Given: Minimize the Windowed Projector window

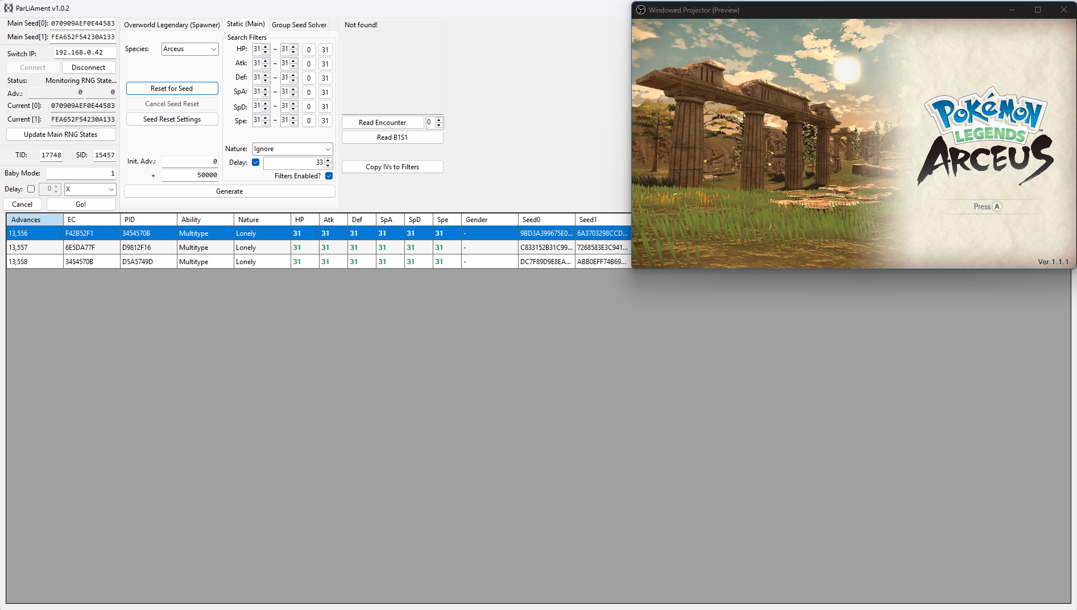Looking at the screenshot, I should pos(1012,10).
